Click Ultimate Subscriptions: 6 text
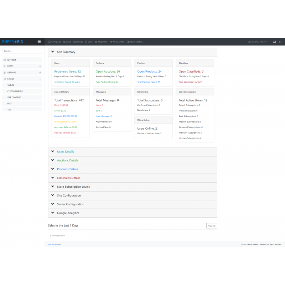Screen dimensions: 285x285 (x=190, y=138)
